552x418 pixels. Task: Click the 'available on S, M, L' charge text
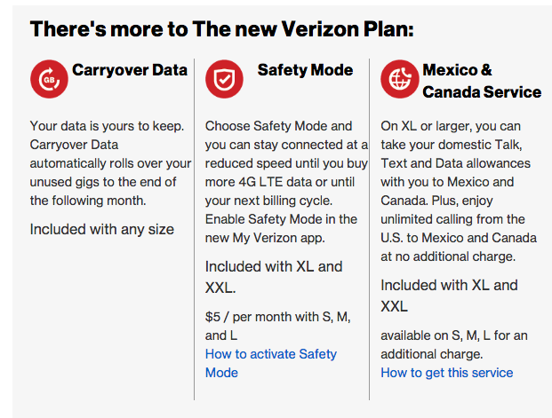pos(453,344)
